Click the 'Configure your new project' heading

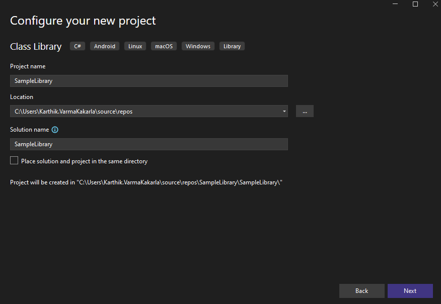pos(83,21)
